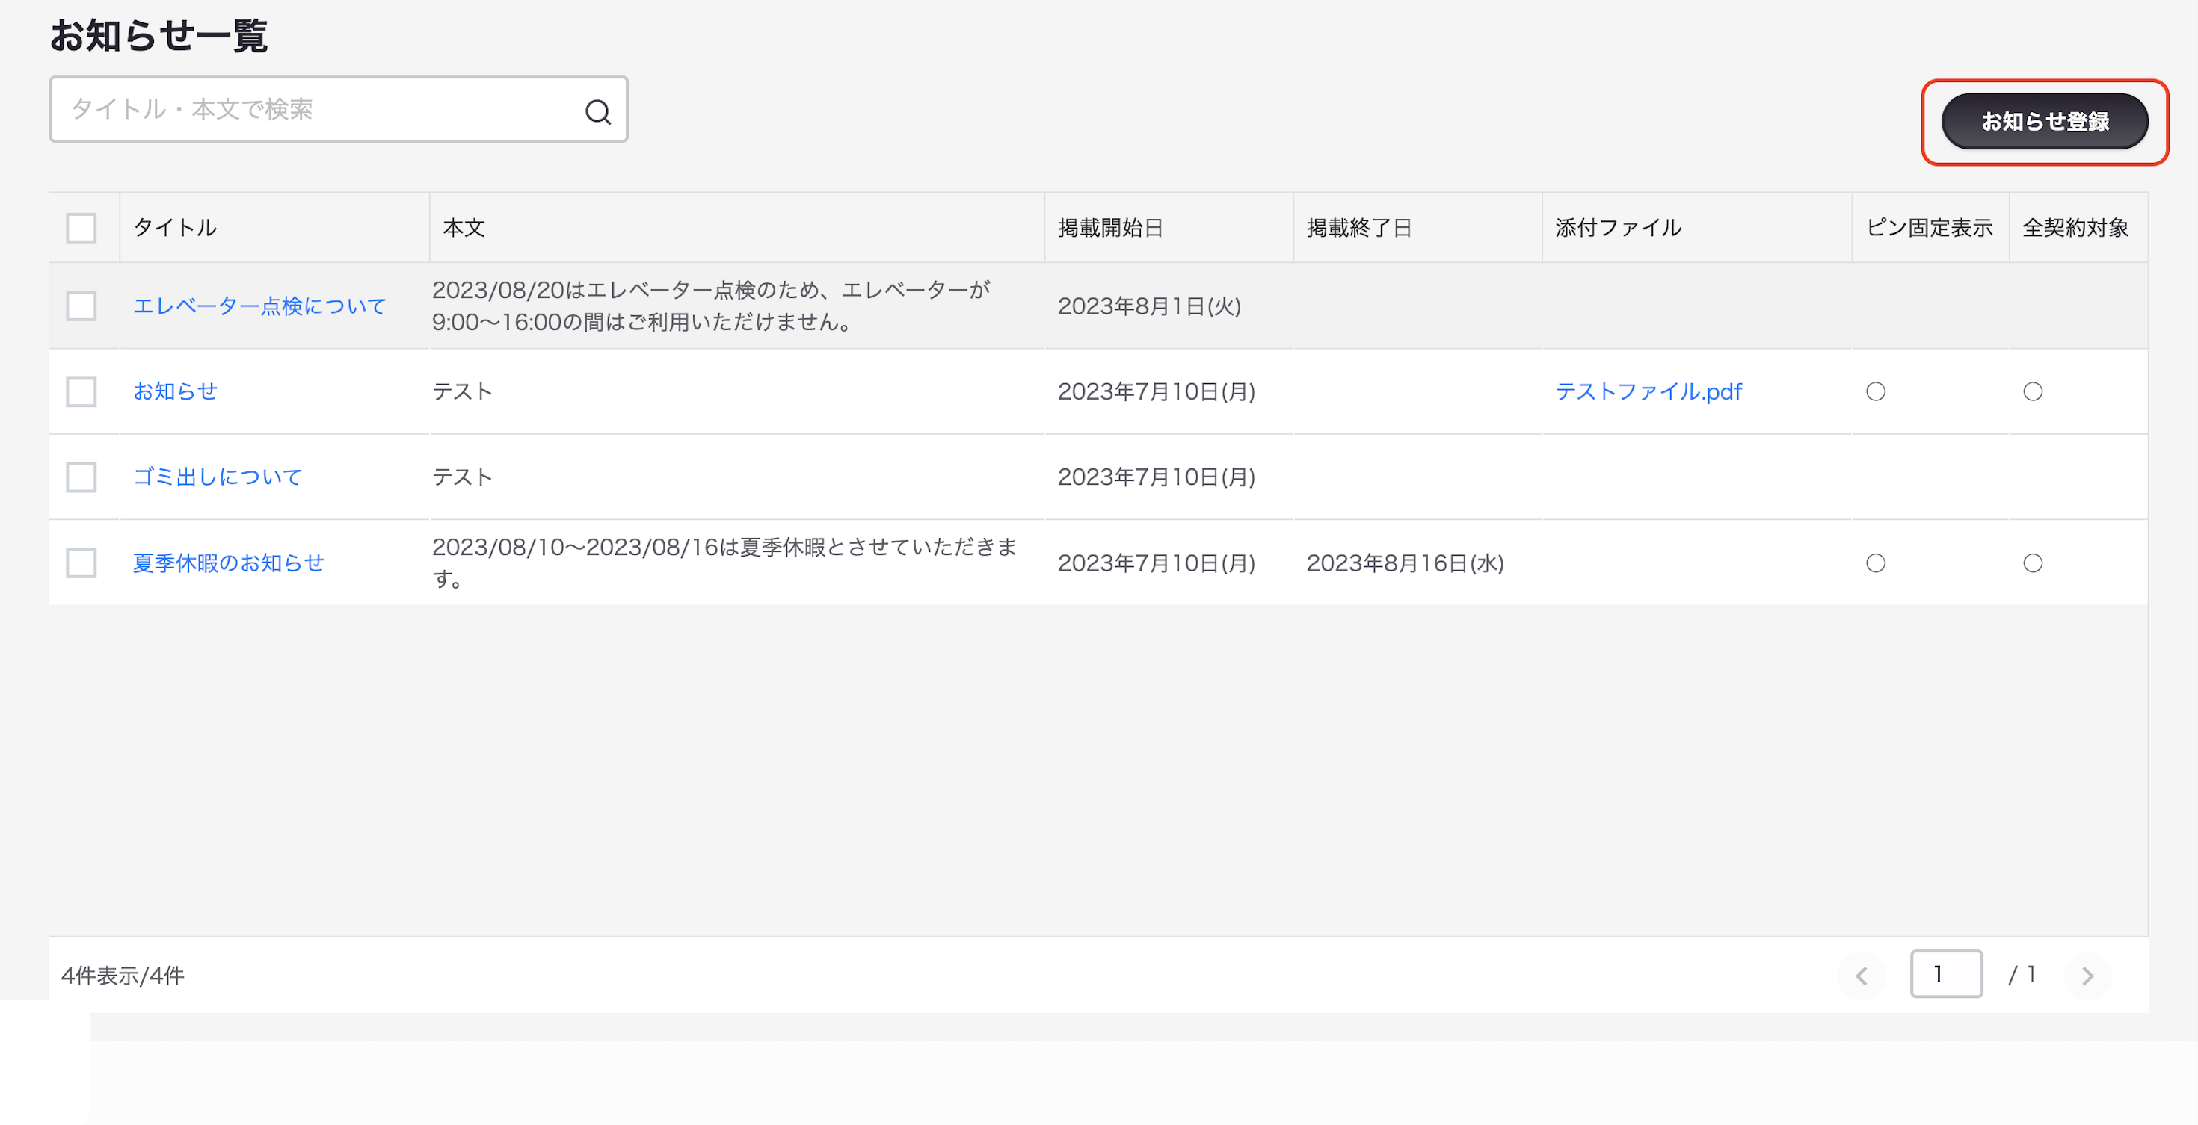Toggle the select-all header checkbox
This screenshot has width=2198, height=1125.
click(x=81, y=228)
